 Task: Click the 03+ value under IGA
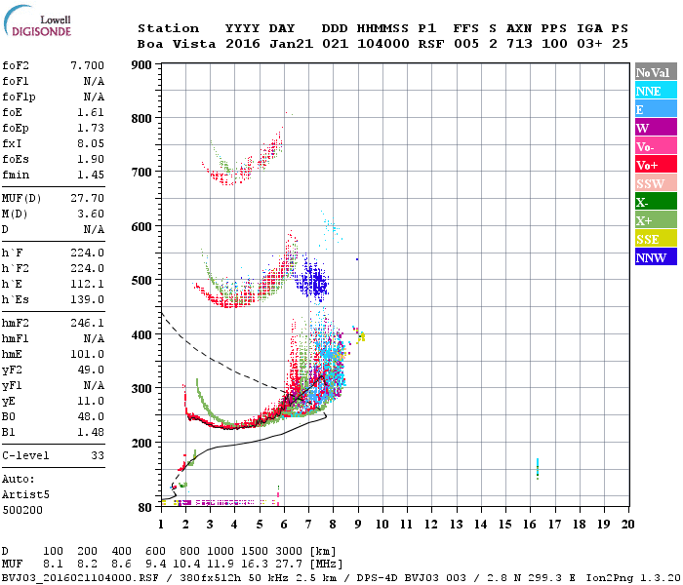(x=589, y=44)
